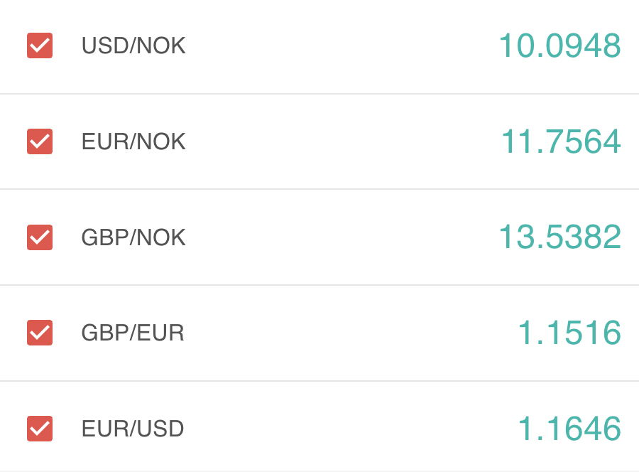Click the 10.0948 exchange rate value

559,45
